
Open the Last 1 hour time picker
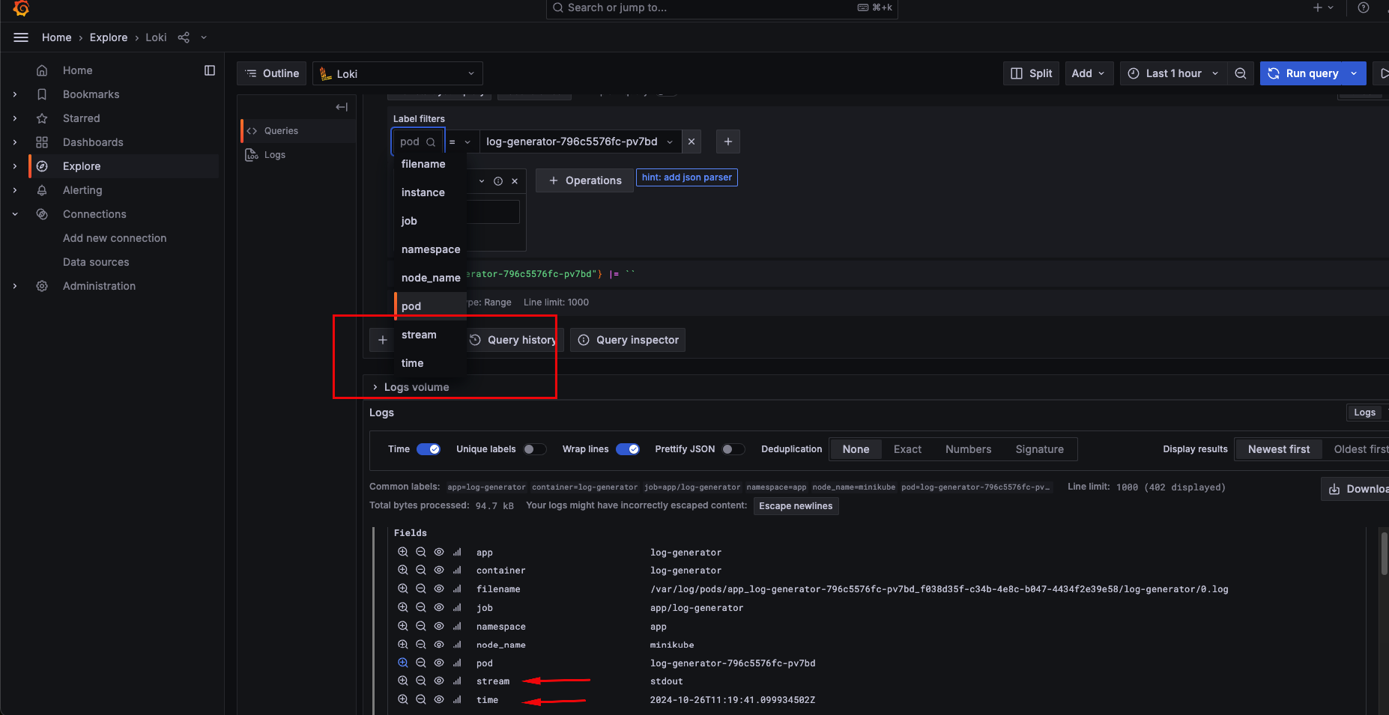click(x=1173, y=73)
